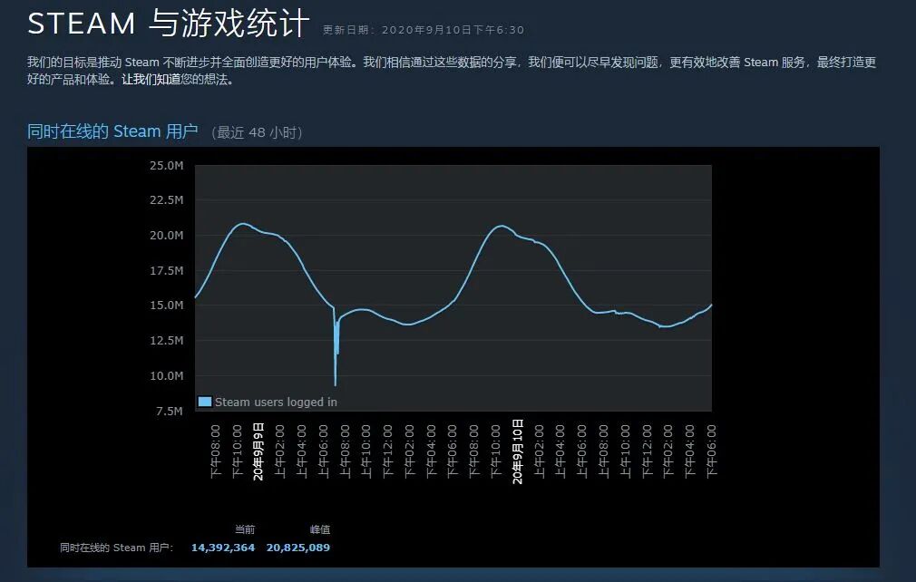
Task: Click the blue legend color box
Action: [x=204, y=402]
